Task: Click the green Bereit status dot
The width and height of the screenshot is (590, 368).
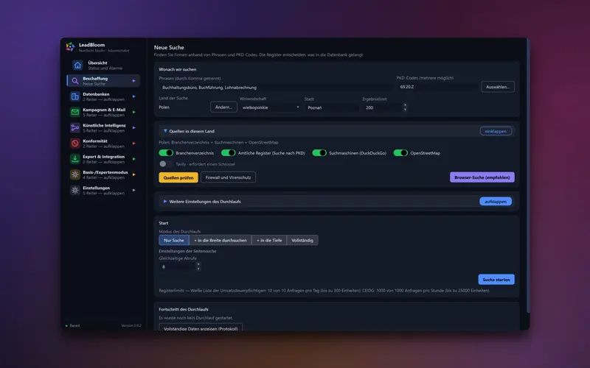Action: (66, 325)
